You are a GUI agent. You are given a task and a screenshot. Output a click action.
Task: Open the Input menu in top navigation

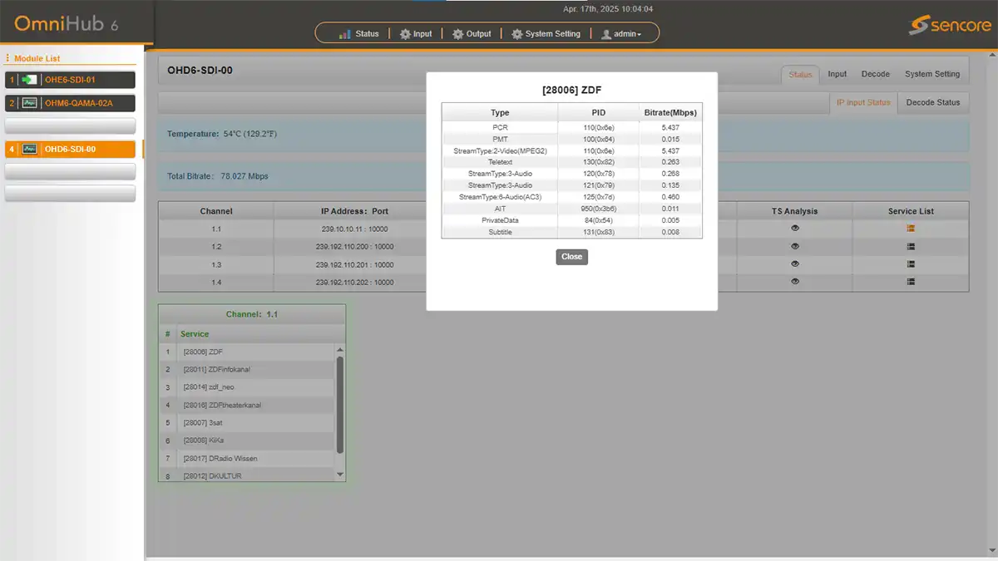(x=416, y=34)
